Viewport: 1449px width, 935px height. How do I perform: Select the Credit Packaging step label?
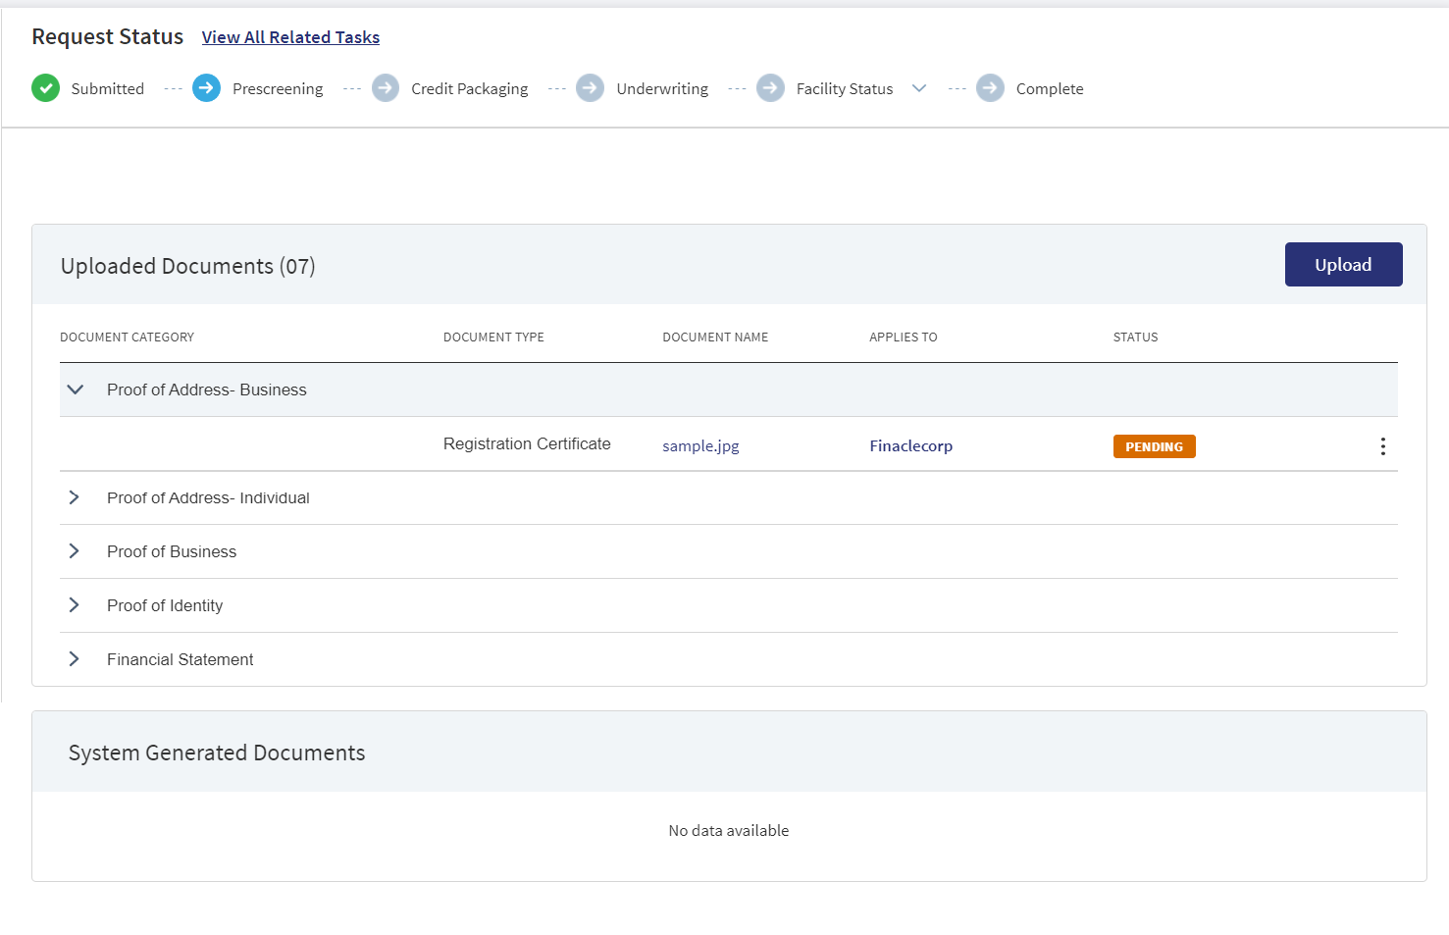[469, 89]
